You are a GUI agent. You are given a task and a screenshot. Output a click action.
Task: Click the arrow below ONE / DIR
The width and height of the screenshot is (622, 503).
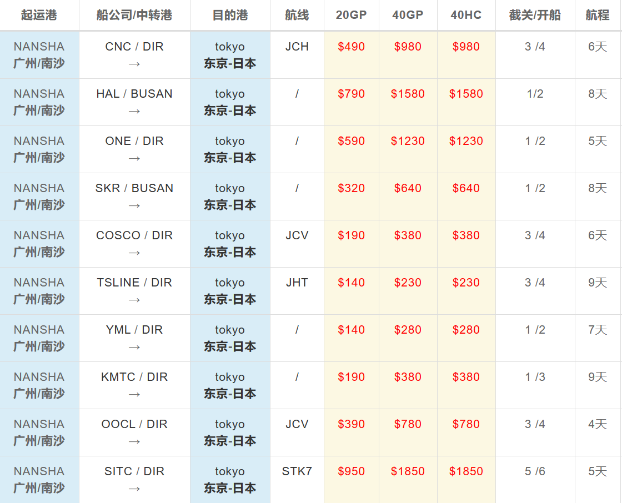134,158
